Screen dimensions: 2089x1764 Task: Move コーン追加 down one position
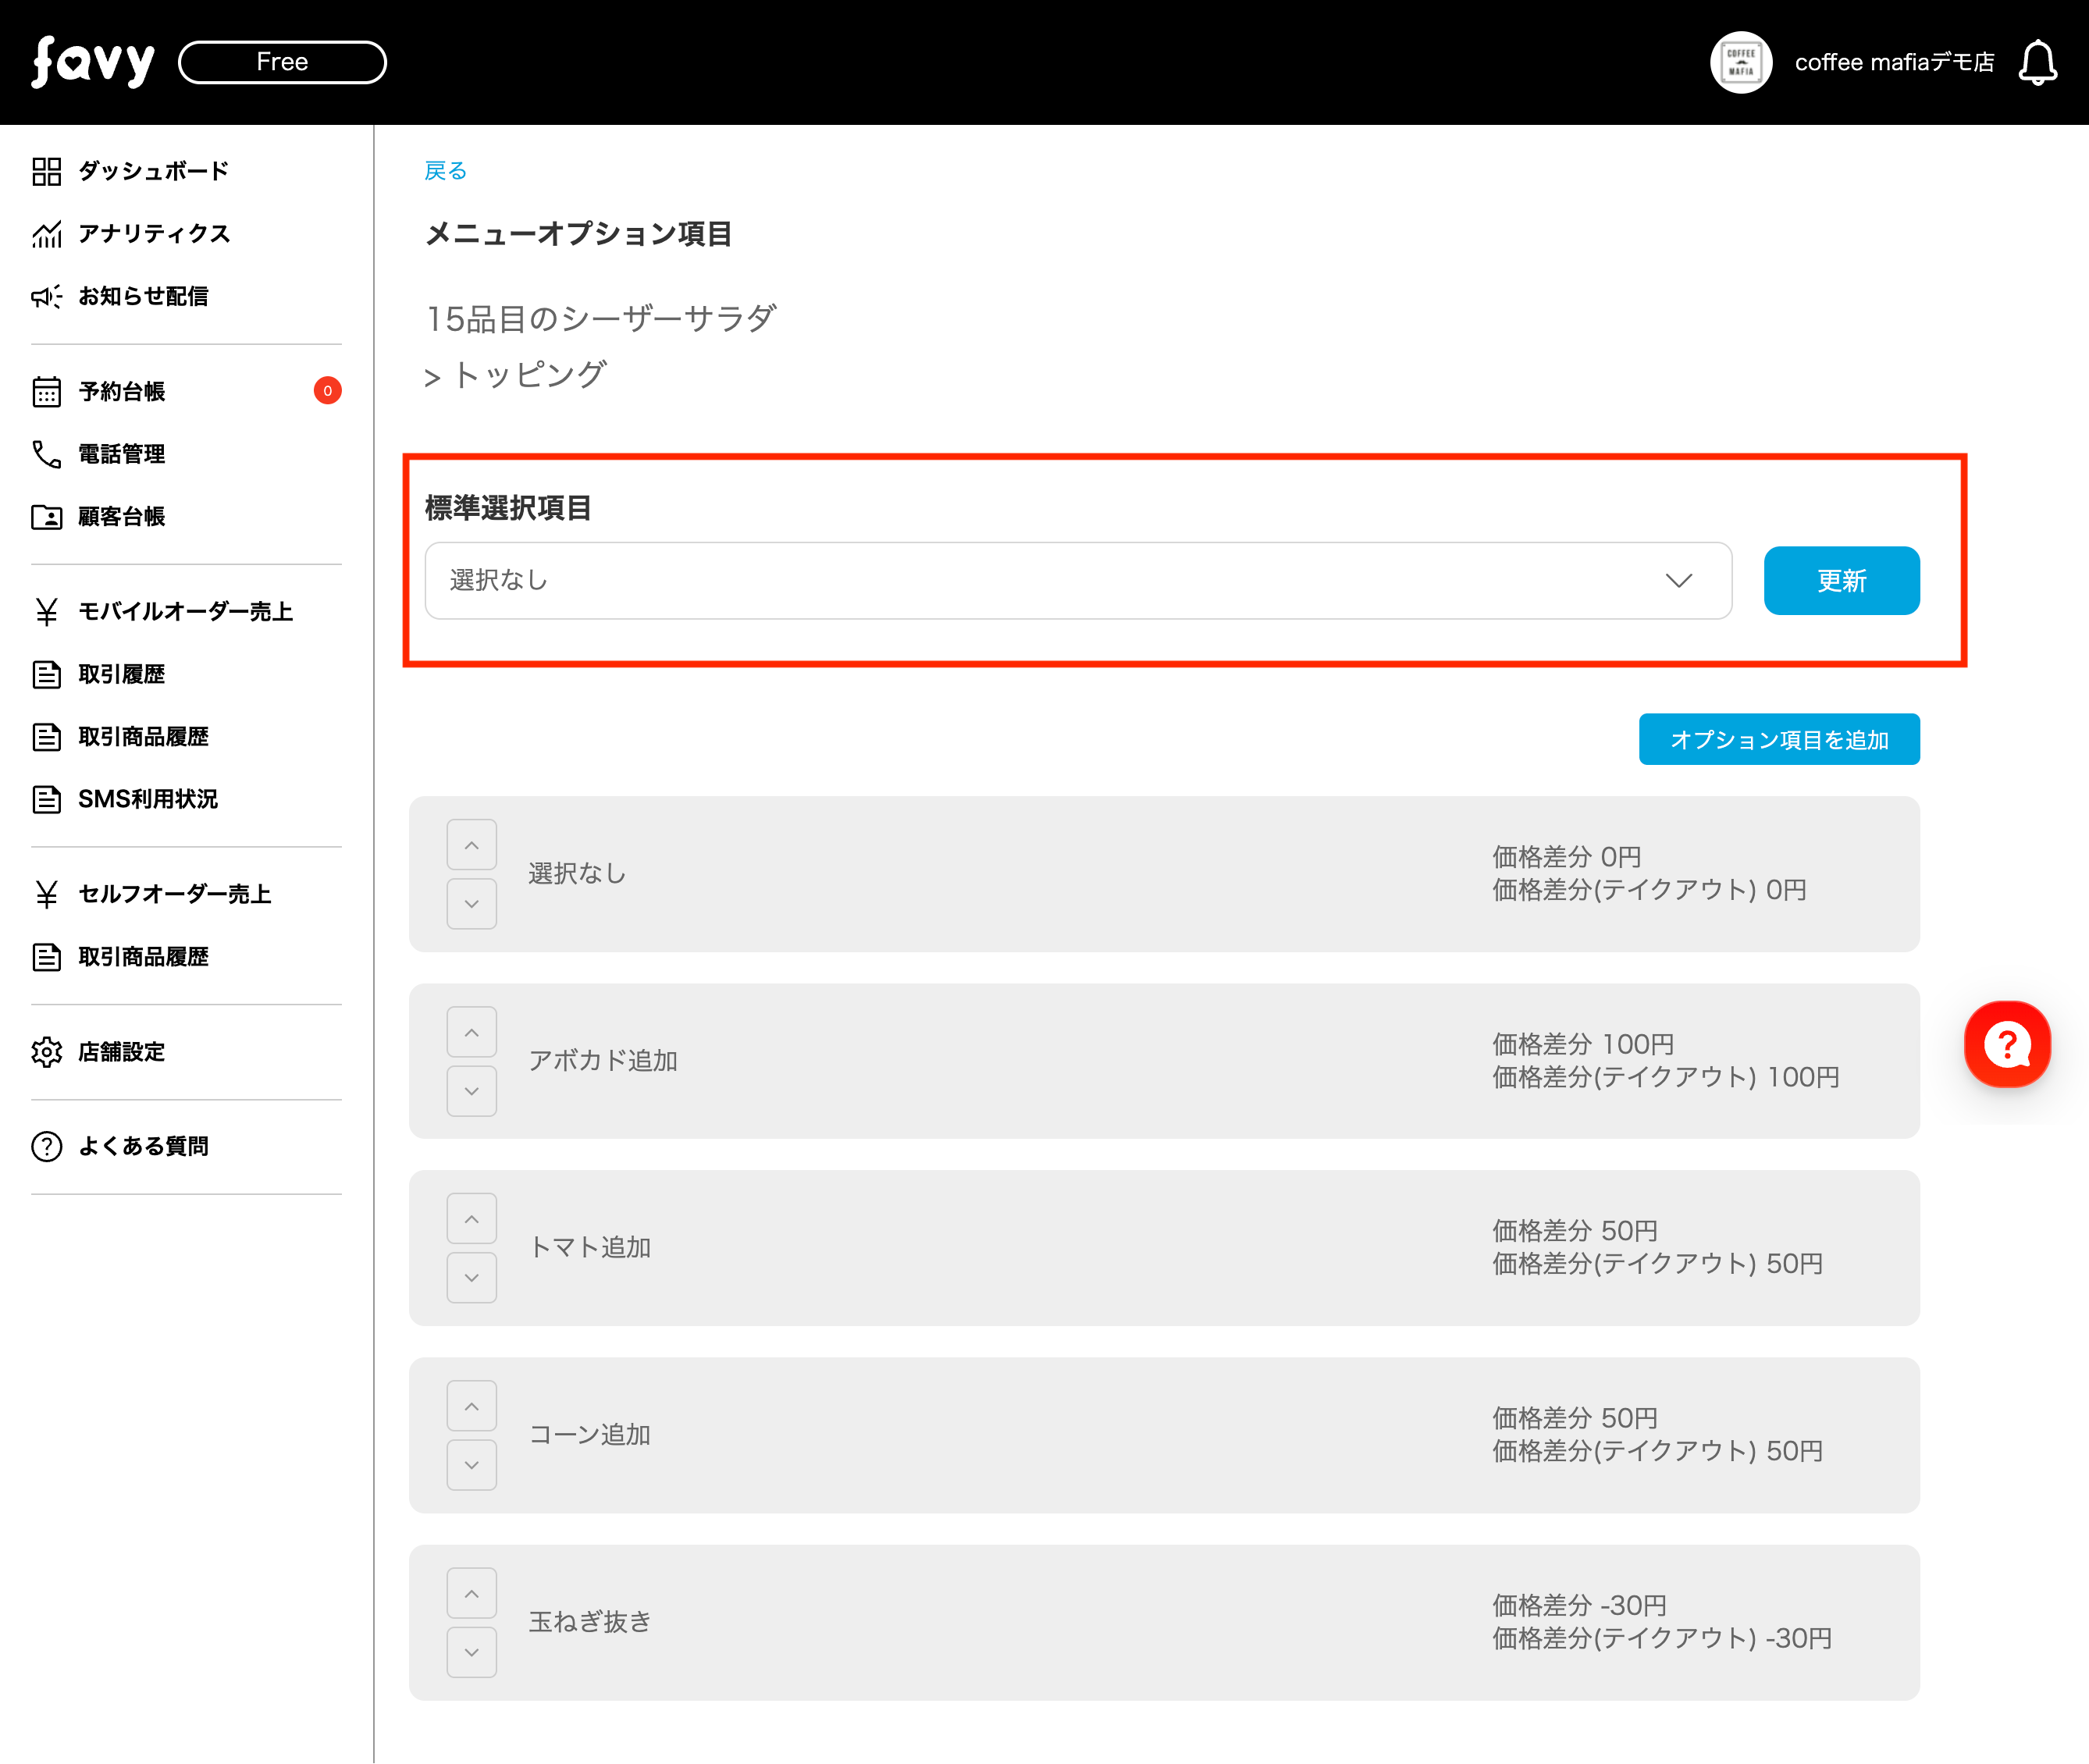click(471, 1465)
